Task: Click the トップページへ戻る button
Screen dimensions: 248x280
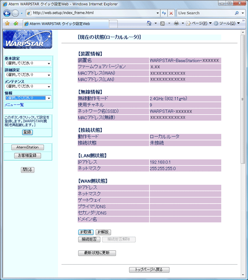Action: pyautogui.click(x=149, y=270)
